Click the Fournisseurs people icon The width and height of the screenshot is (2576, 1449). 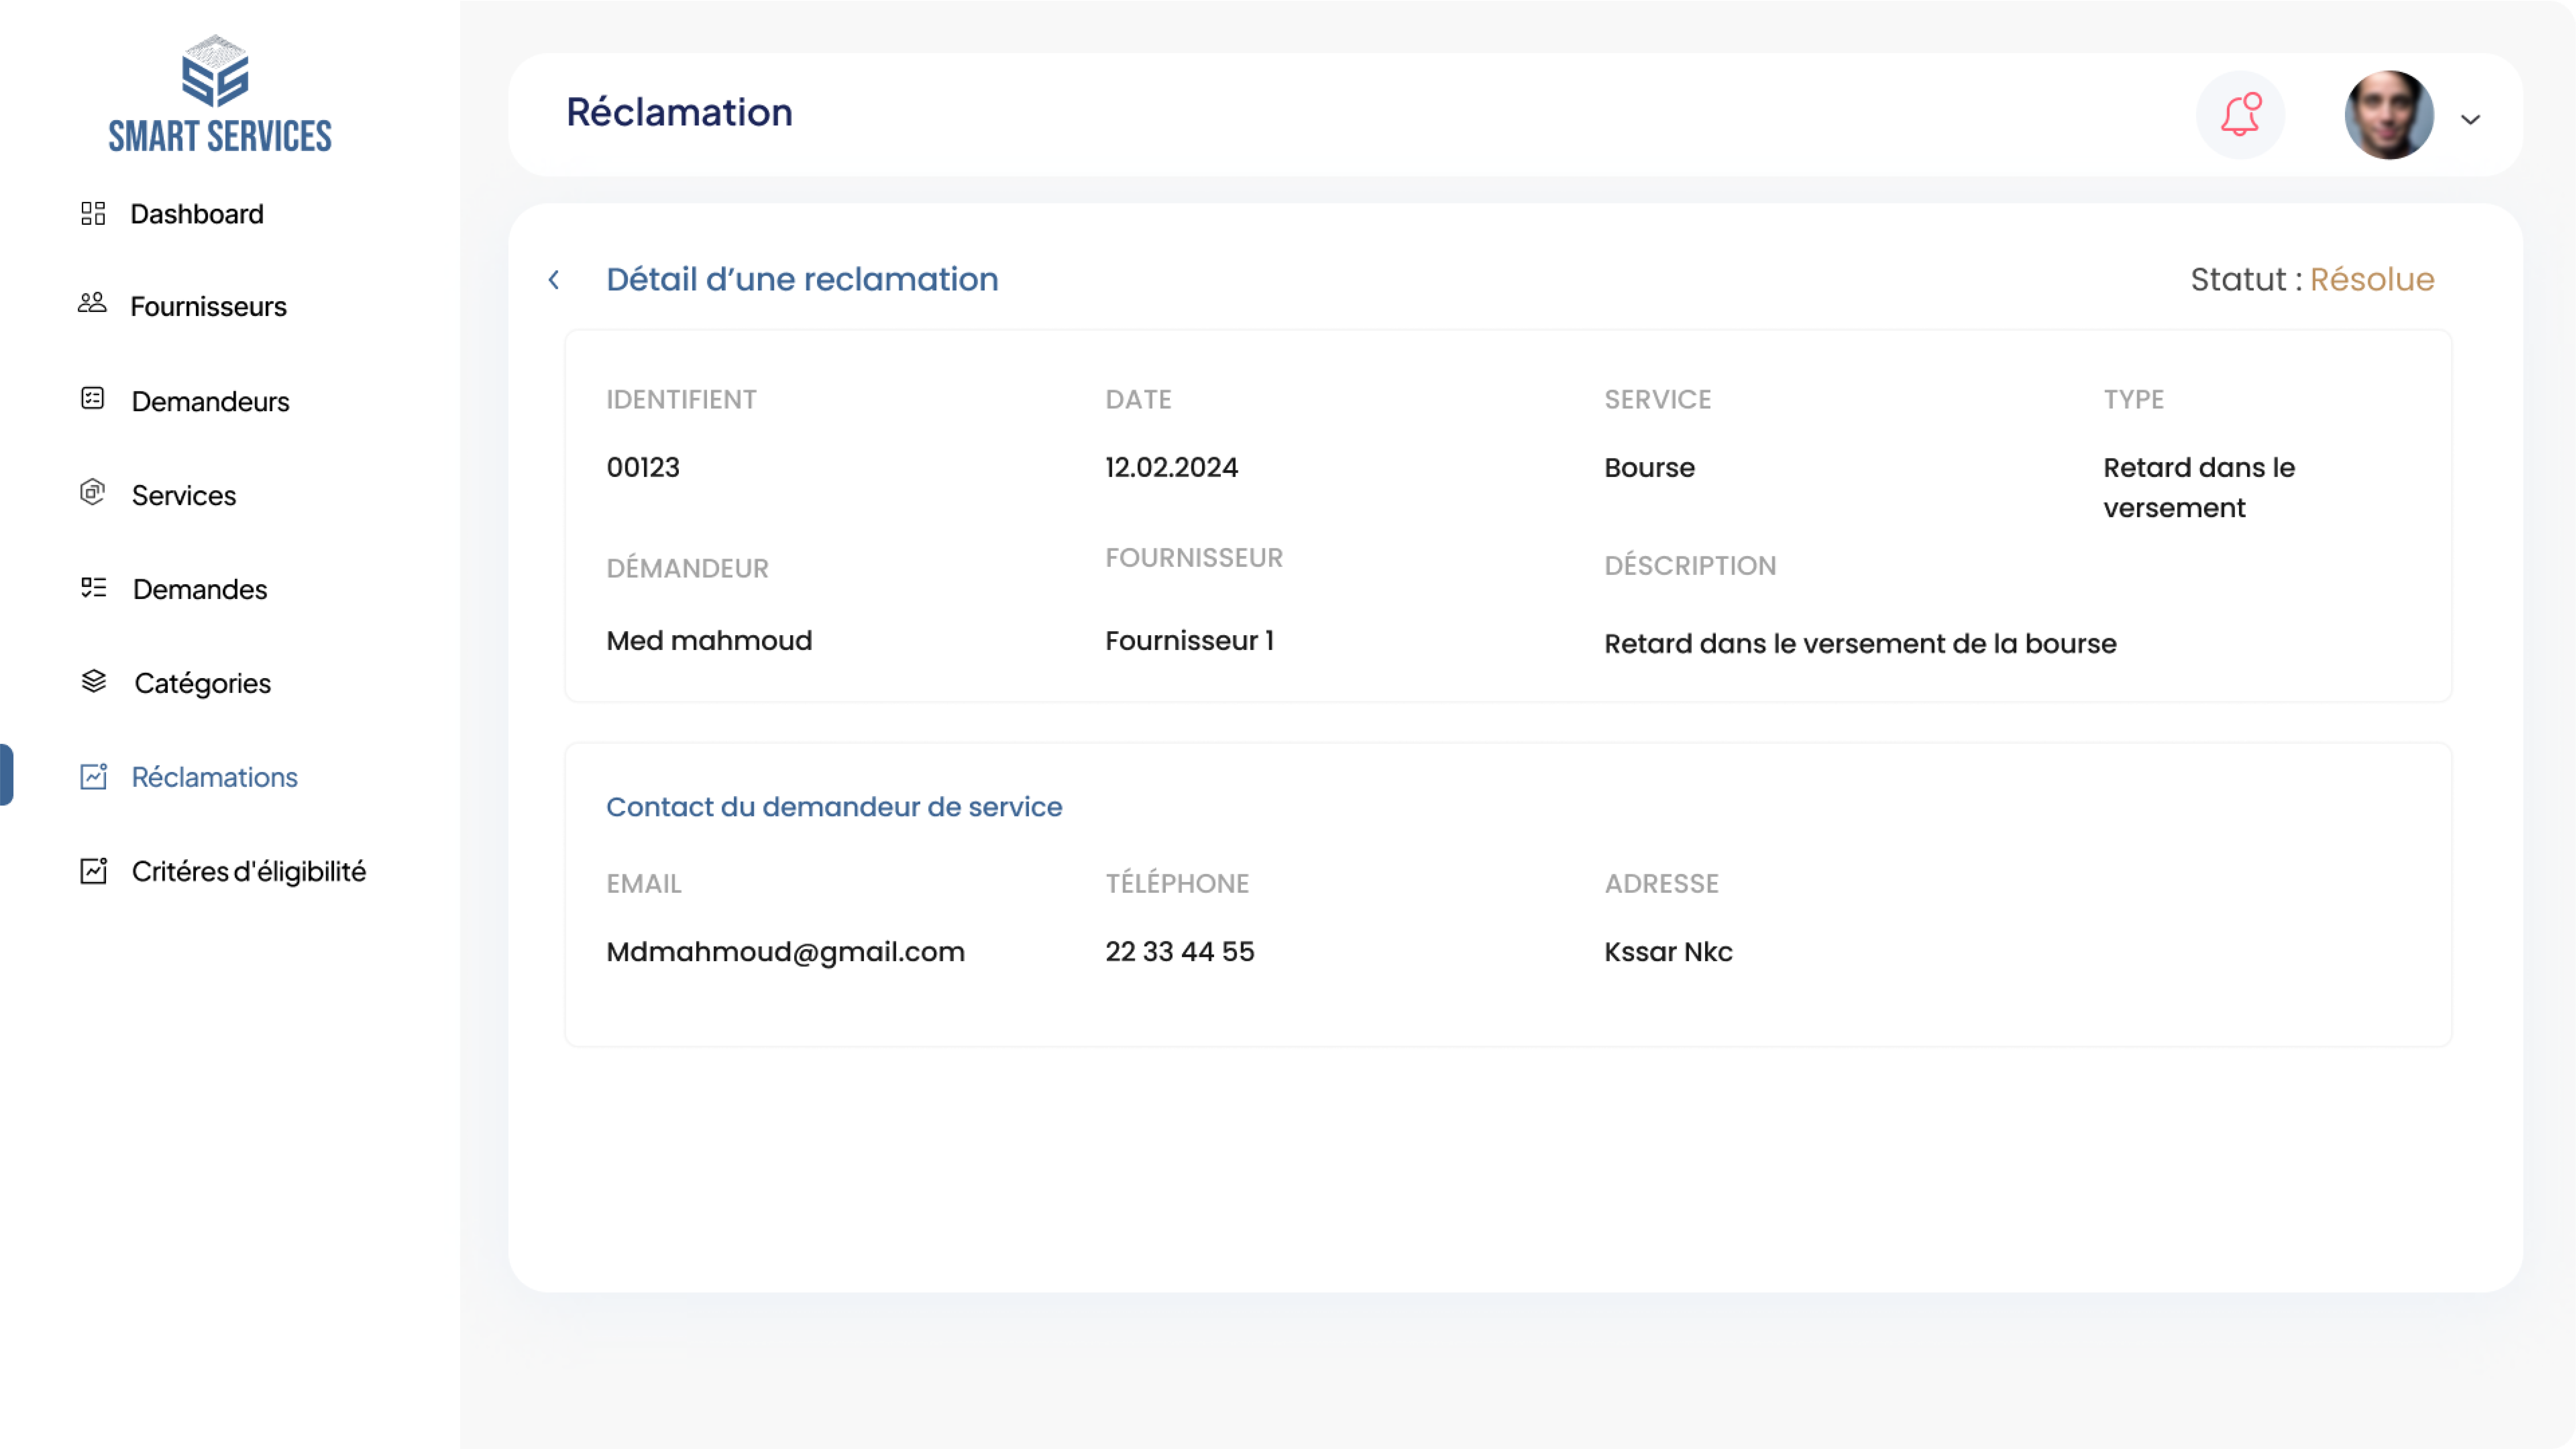pyautogui.click(x=92, y=303)
